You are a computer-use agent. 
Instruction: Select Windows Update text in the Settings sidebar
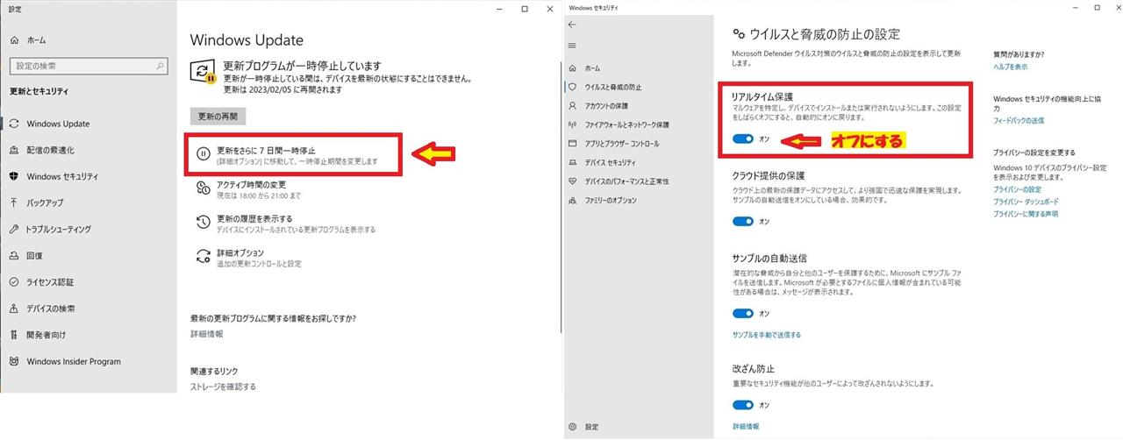[58, 124]
